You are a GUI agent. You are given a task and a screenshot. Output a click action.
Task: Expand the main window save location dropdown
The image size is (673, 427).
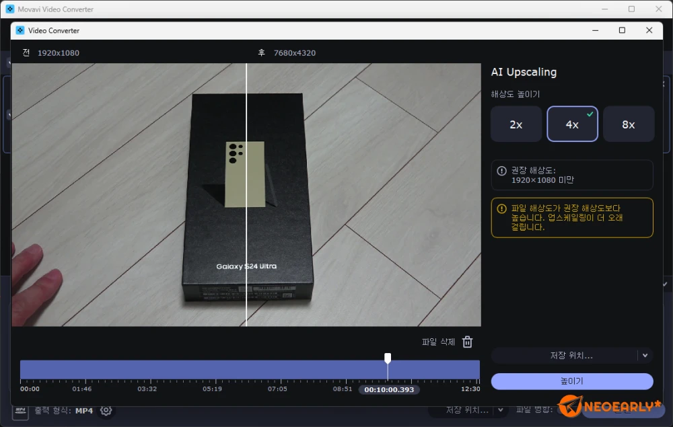coord(501,410)
